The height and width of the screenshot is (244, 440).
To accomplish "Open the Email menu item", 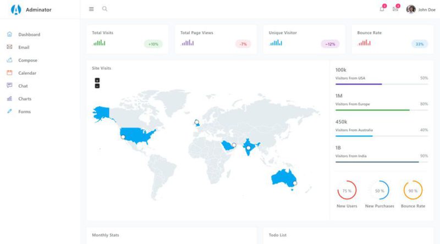I will pyautogui.click(x=24, y=47).
